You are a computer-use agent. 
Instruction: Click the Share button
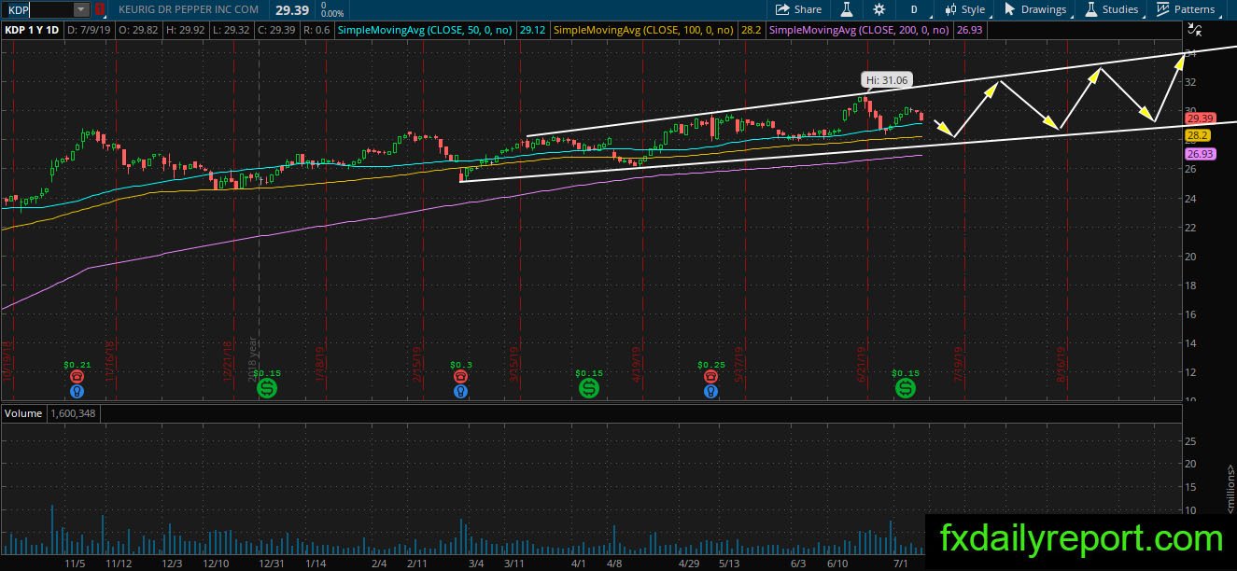pos(799,9)
